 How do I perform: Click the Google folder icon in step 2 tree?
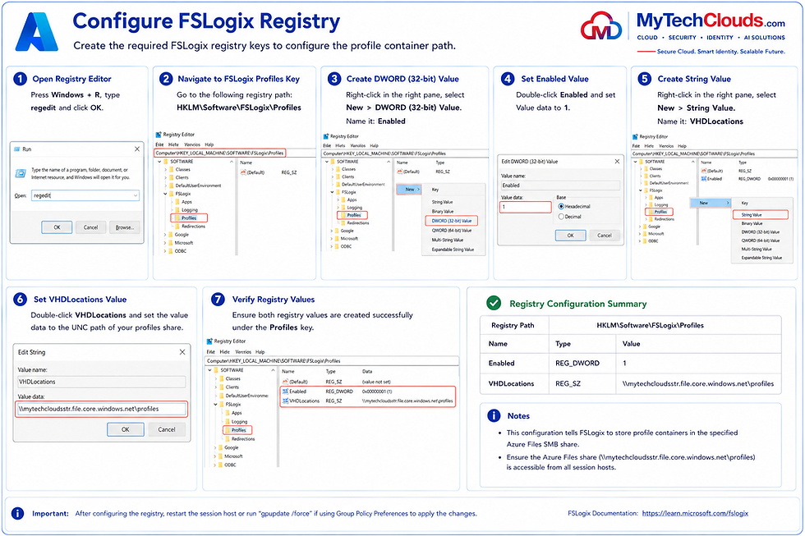pos(171,235)
